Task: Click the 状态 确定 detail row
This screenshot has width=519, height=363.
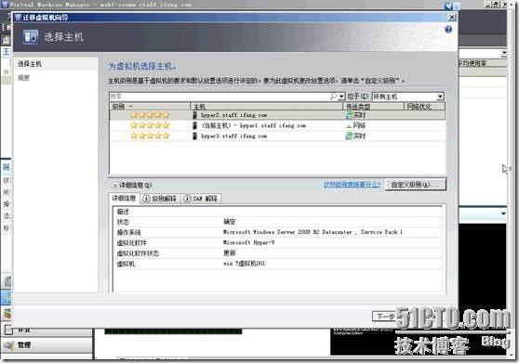Action: [277, 222]
